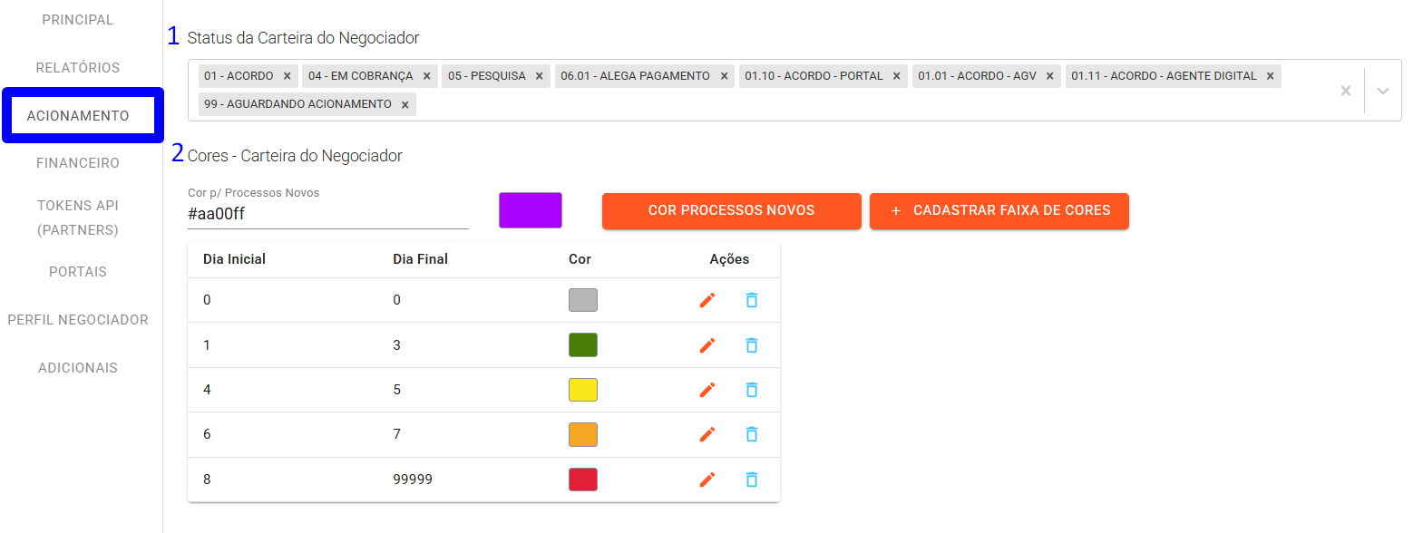Remove '04 - EM COBRANÇA' status tag

pos(426,76)
